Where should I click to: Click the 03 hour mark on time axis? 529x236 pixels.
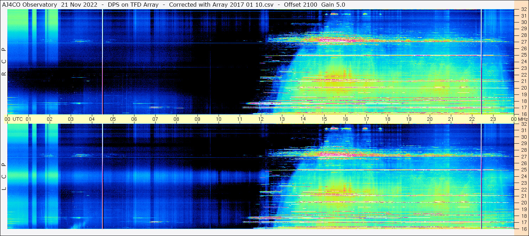pyautogui.click(x=71, y=119)
